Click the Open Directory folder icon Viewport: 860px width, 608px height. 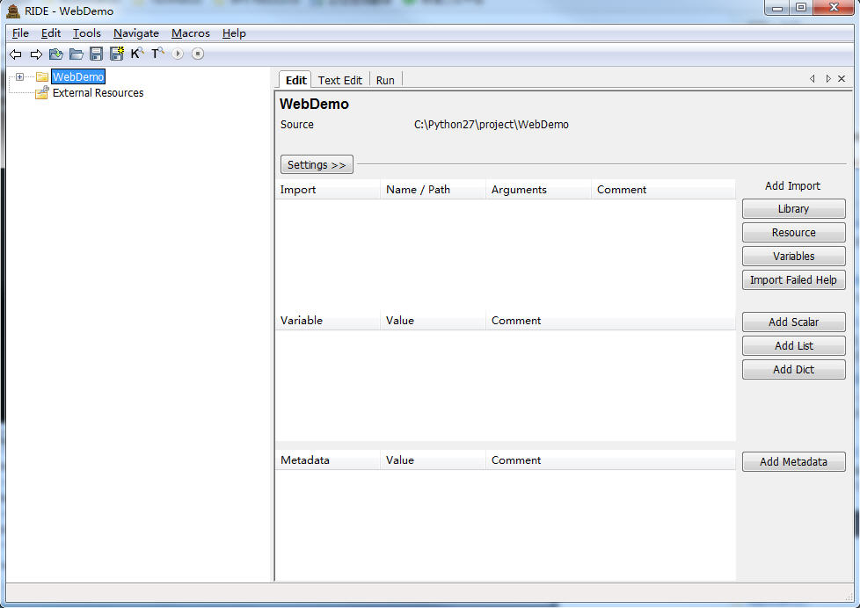(77, 54)
